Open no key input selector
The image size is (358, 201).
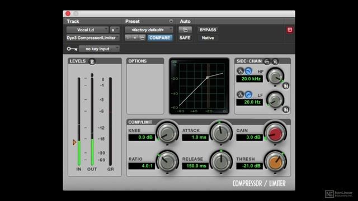(x=99, y=49)
